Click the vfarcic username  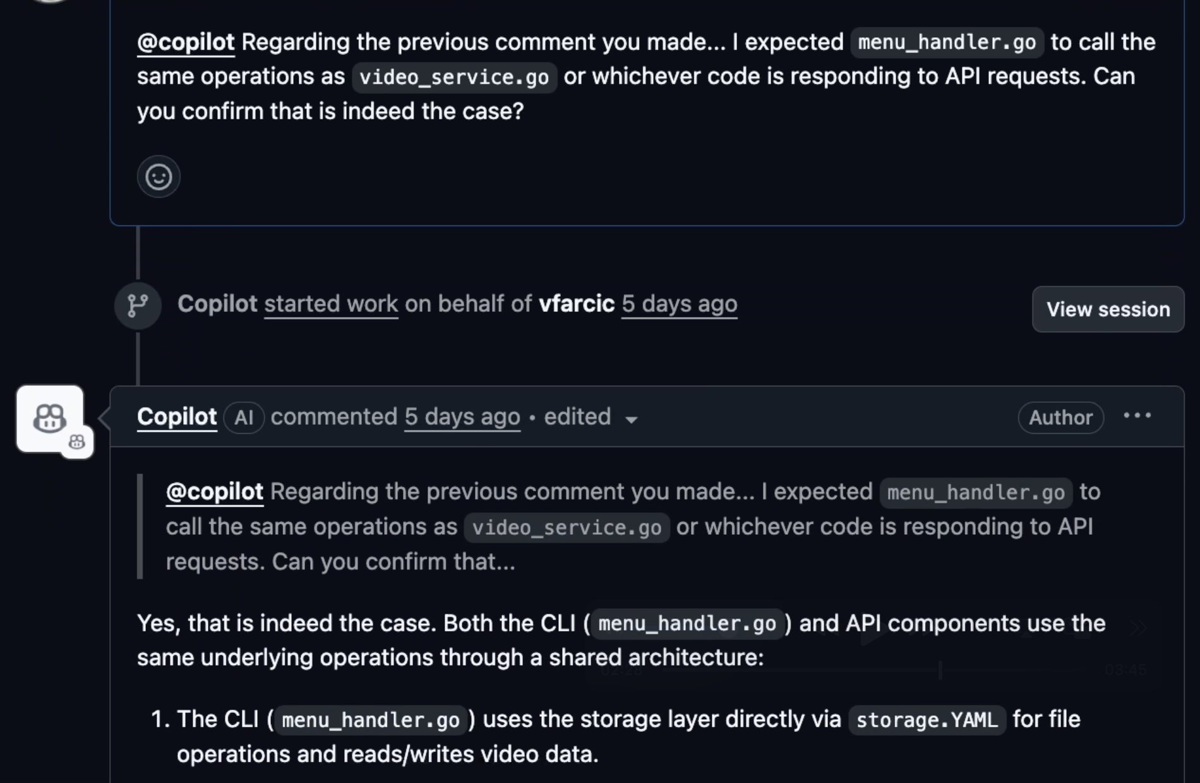pos(577,304)
